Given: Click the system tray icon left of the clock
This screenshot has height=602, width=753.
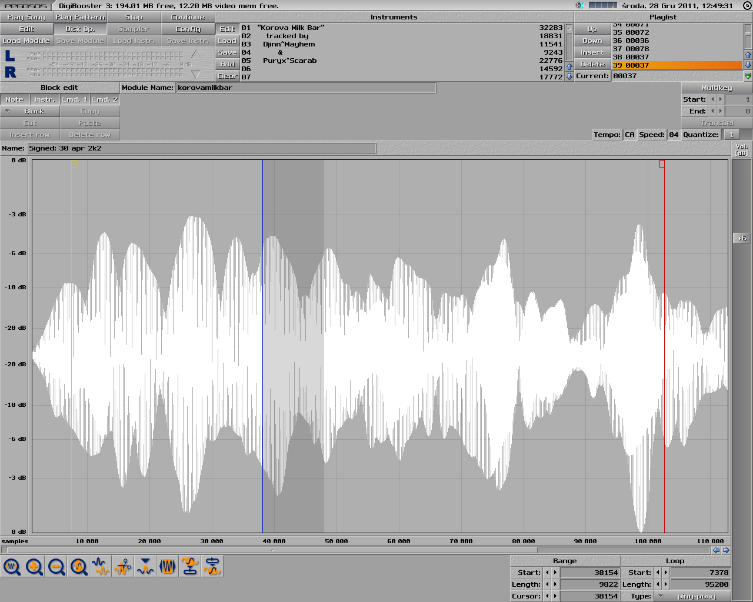Looking at the screenshot, I should click(579, 5).
